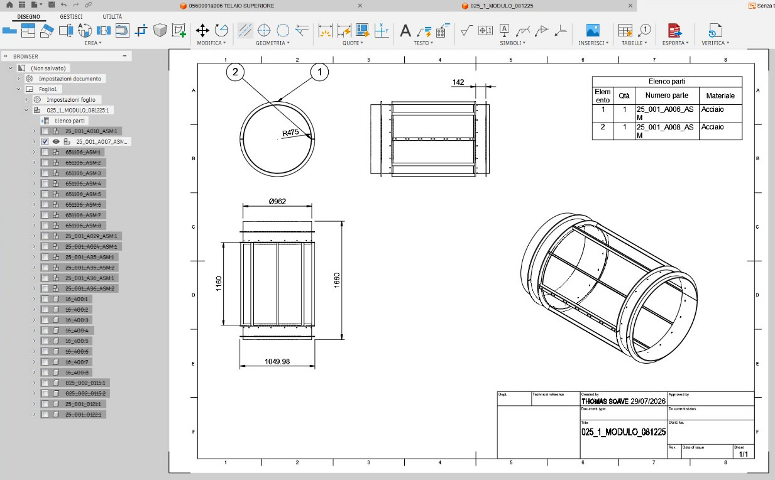This screenshot has height=480, width=775.
Task: Select the DISEGNO ribbon tab
Action: (28, 16)
